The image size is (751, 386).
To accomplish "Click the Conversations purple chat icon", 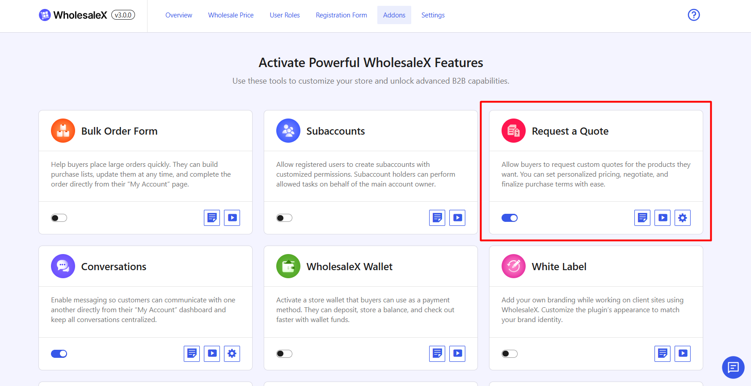I will [63, 266].
